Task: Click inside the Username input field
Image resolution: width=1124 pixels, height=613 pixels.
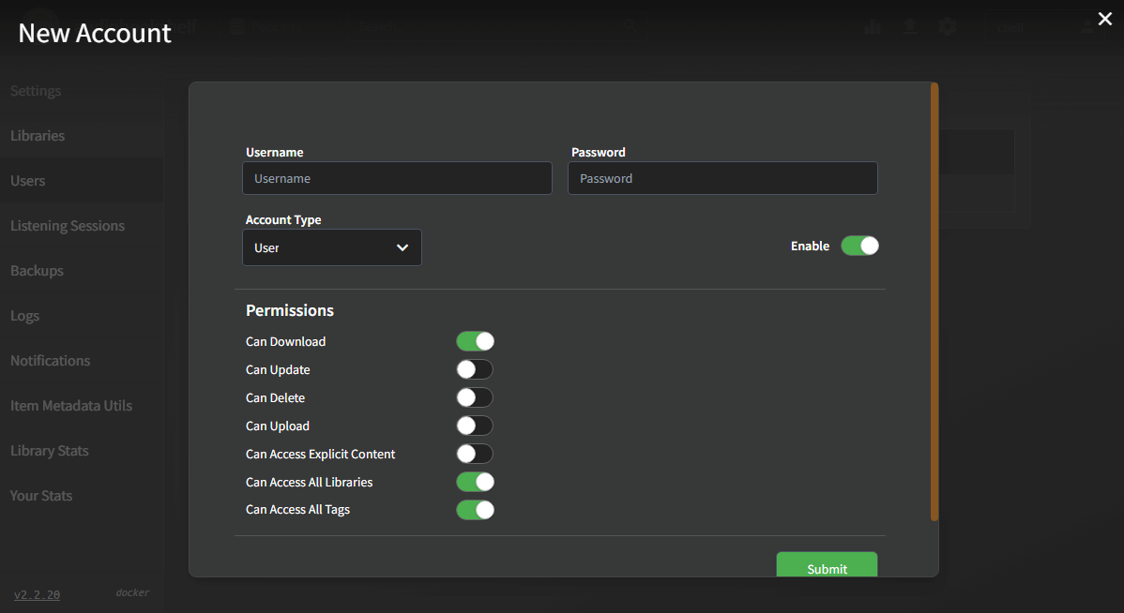Action: pyautogui.click(x=397, y=177)
